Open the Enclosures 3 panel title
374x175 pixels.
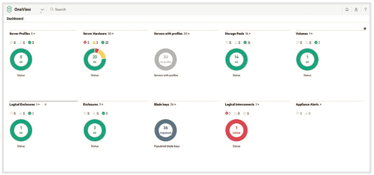[93, 104]
